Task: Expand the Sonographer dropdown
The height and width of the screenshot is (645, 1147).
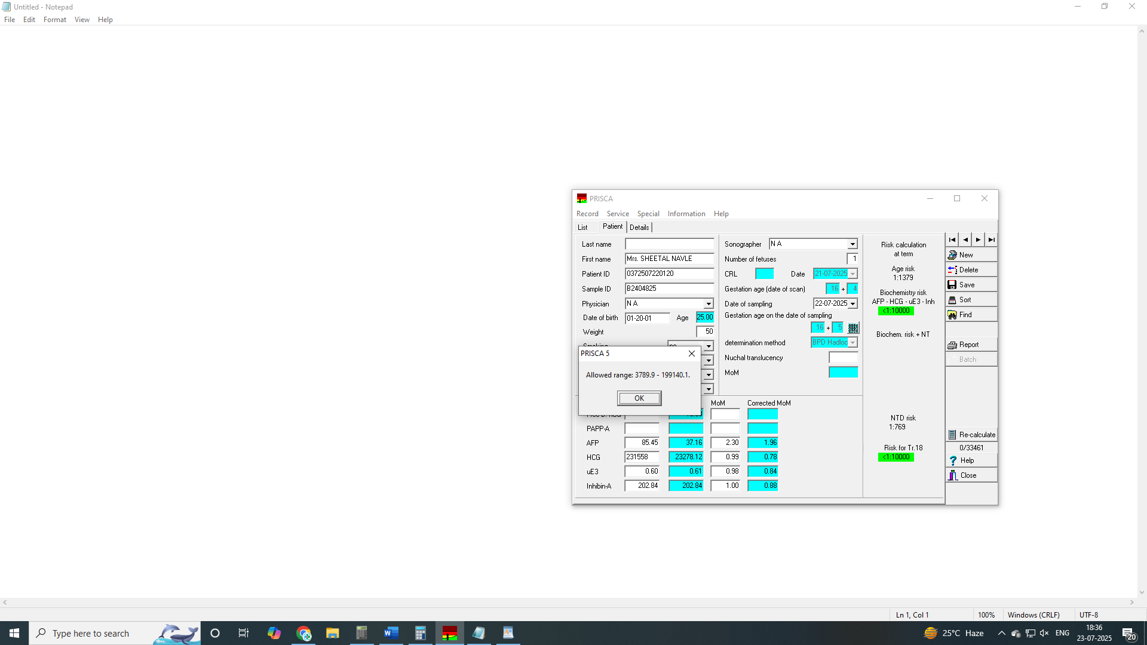Action: click(x=852, y=244)
